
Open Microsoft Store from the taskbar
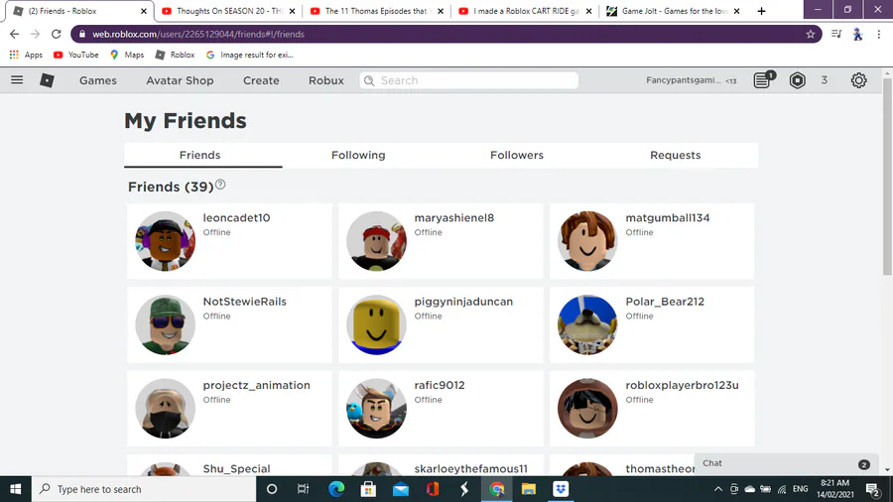coord(368,489)
